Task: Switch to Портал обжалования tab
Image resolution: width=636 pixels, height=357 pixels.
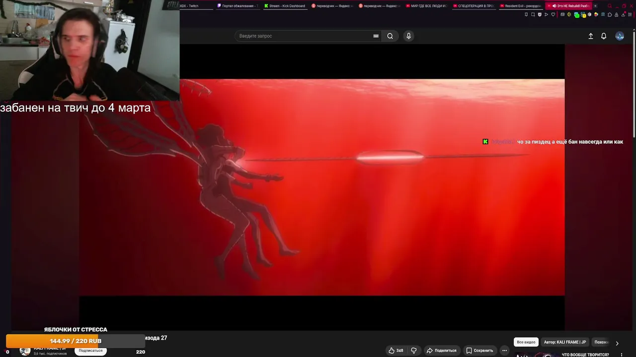Action: click(x=238, y=6)
